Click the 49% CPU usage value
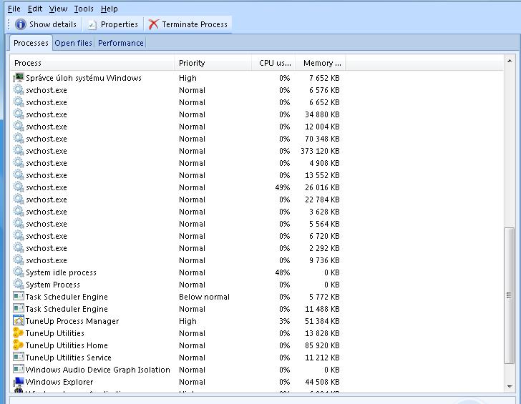Image resolution: width=521 pixels, height=404 pixels. point(283,187)
